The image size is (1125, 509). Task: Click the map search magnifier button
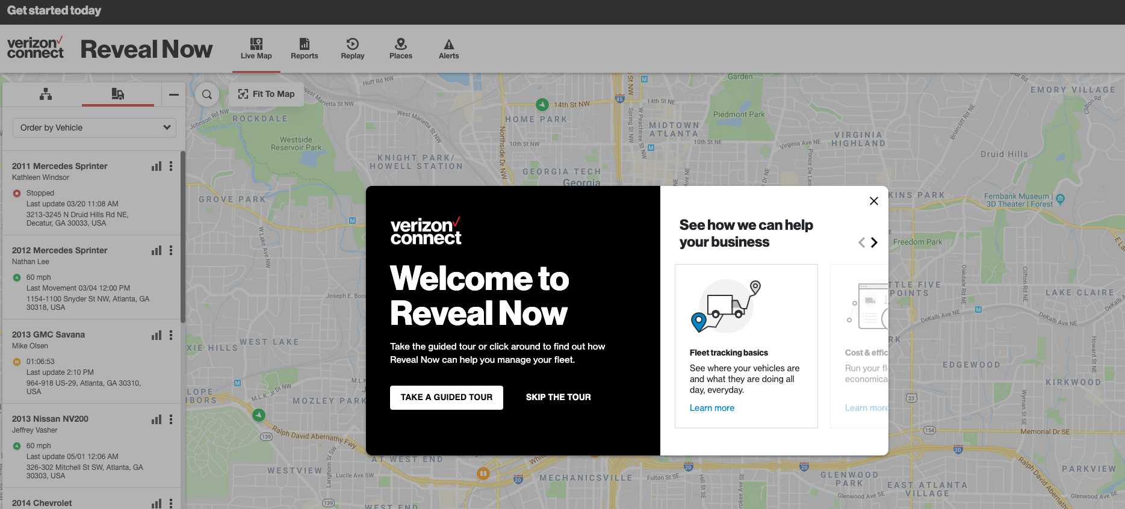[x=207, y=94]
